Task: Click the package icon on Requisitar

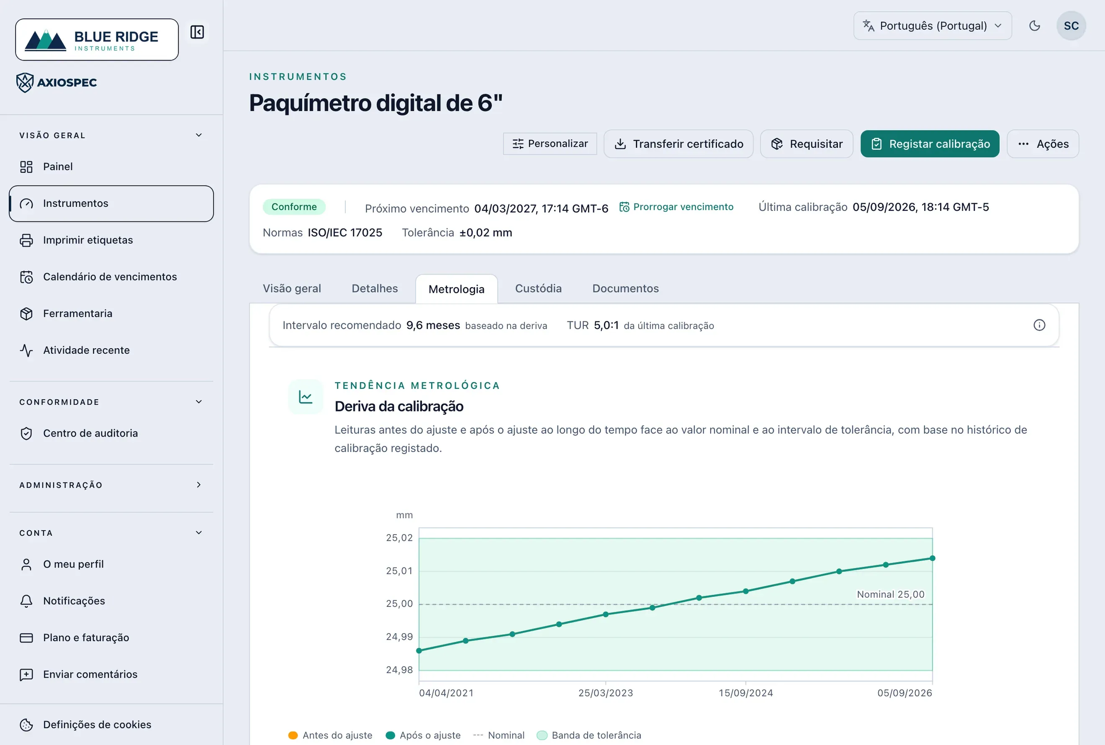Action: click(x=777, y=144)
